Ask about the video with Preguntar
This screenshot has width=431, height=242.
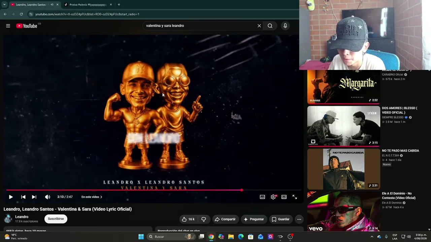pyautogui.click(x=254, y=219)
